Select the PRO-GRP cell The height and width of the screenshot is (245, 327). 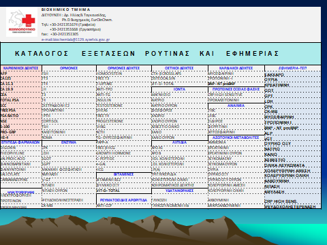pos(8,132)
